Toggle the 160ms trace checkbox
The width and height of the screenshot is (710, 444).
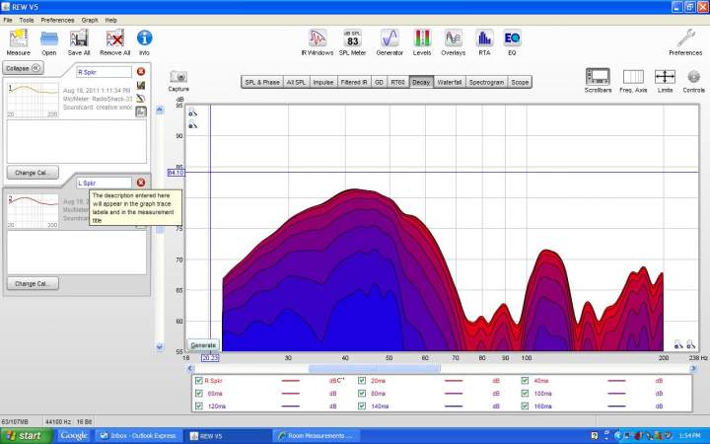[525, 406]
